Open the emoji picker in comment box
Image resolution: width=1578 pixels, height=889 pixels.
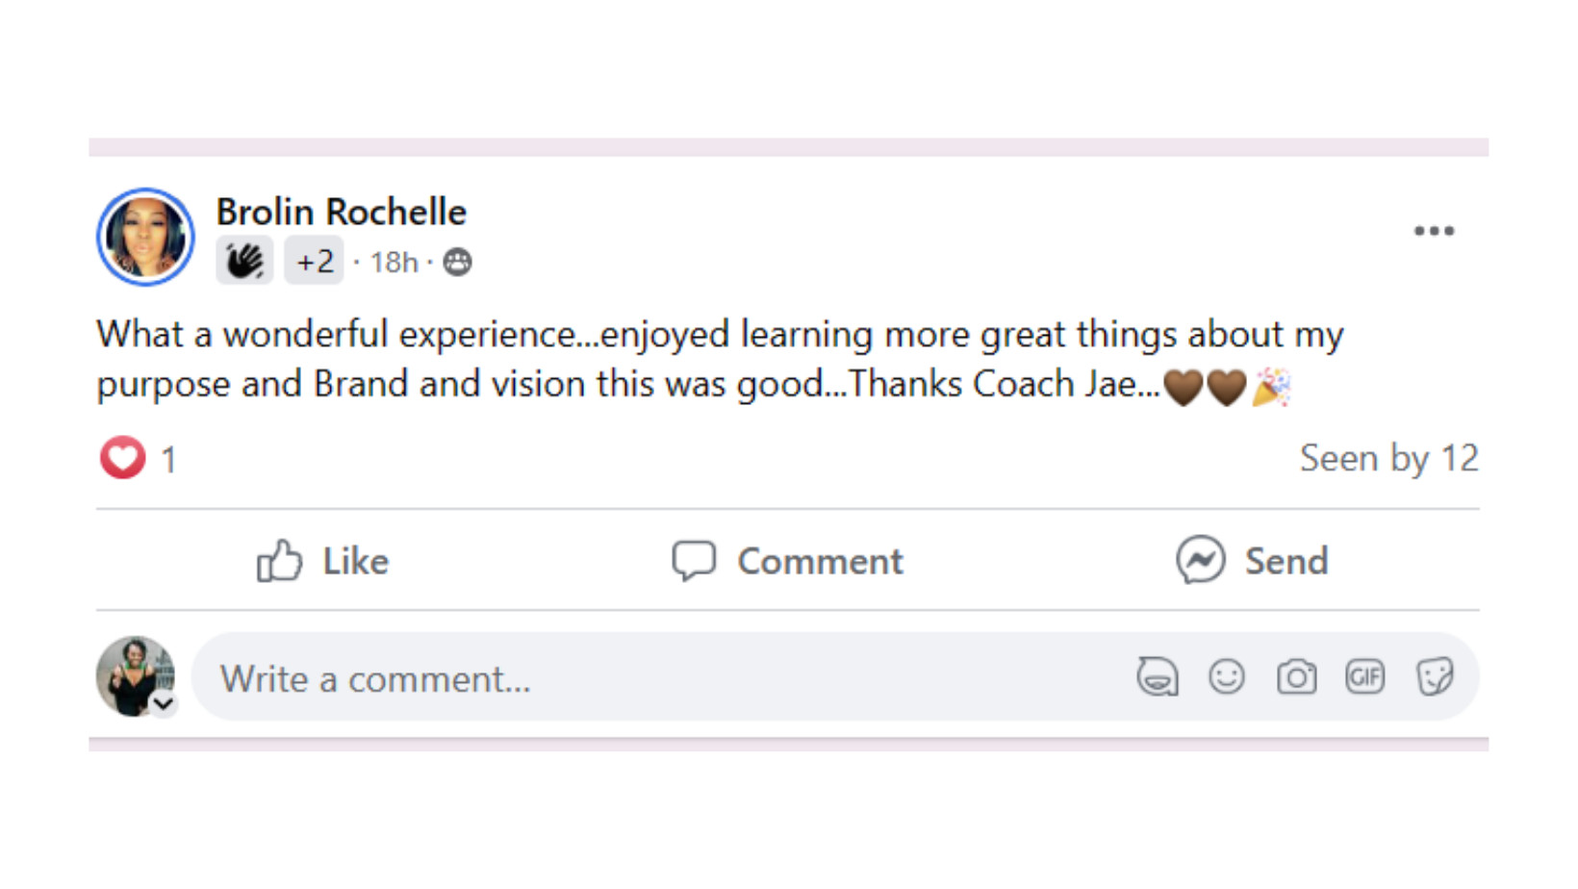[1227, 676]
